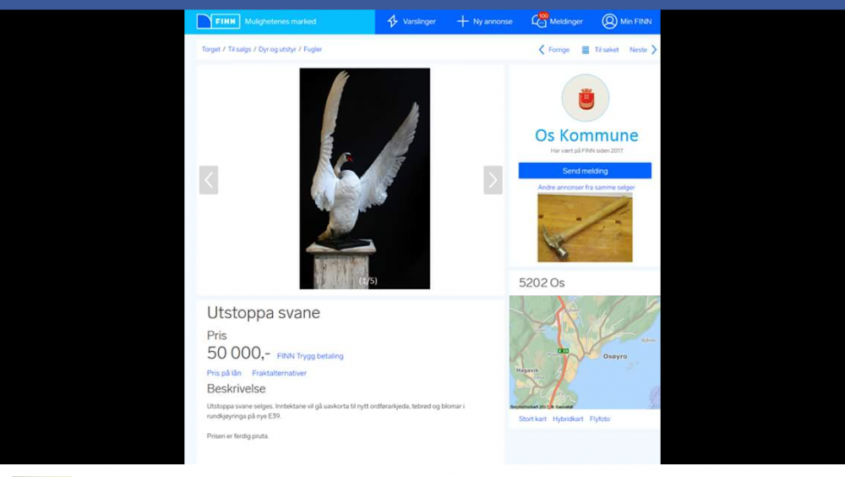Click the Os Kommune coat of arms avatar
845x477 pixels.
point(586,97)
